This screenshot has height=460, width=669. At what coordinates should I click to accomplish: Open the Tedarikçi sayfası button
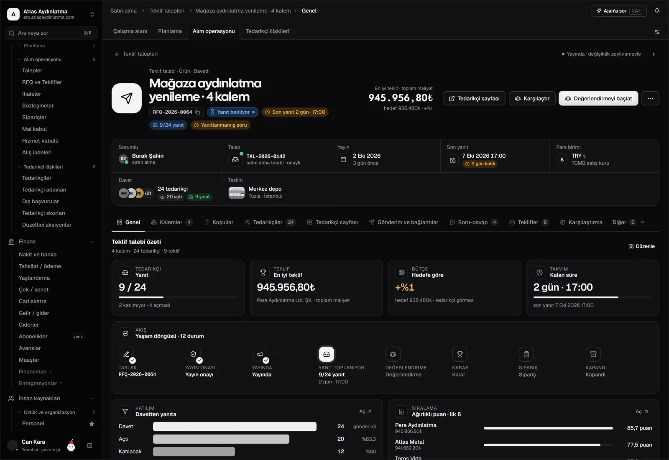click(x=474, y=98)
